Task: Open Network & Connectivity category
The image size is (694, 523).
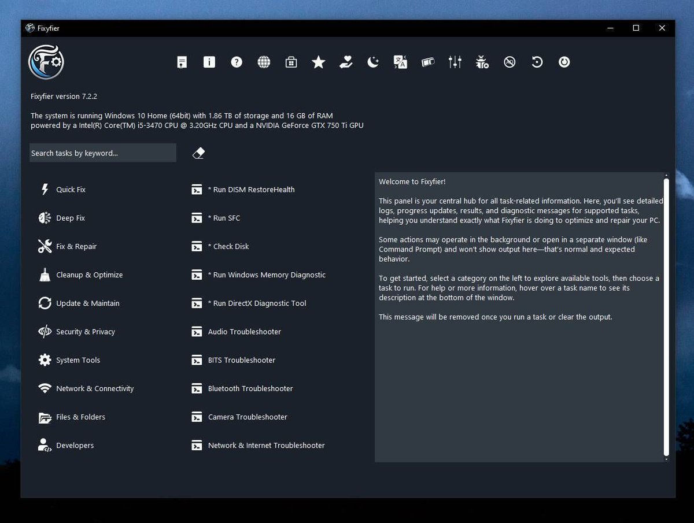Action: 86,388
